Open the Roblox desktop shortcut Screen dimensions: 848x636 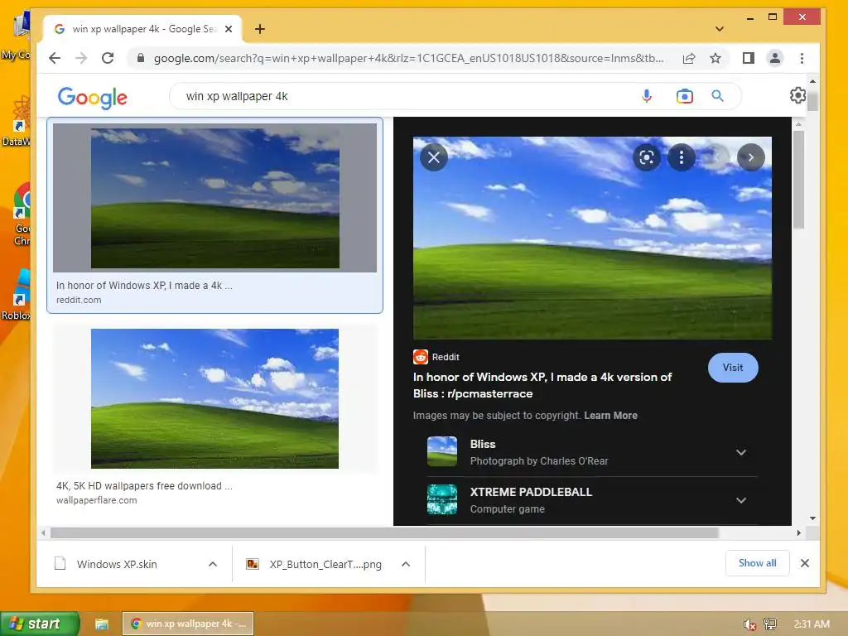click(x=17, y=295)
